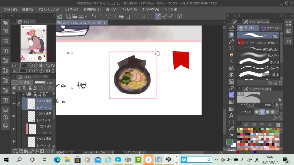Image resolution: width=294 pixels, height=165 pixels.
Task: Open the 編集(E) menu
Action: coord(28,10)
